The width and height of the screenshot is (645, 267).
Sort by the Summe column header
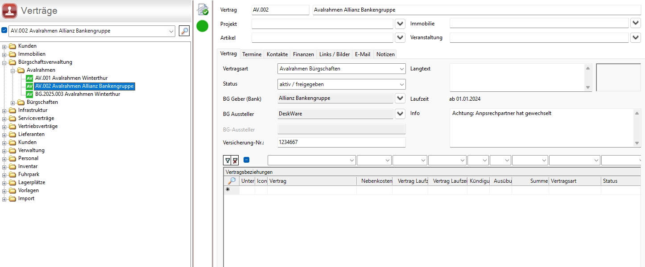point(530,181)
